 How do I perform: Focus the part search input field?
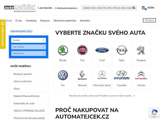[x=109, y=8]
